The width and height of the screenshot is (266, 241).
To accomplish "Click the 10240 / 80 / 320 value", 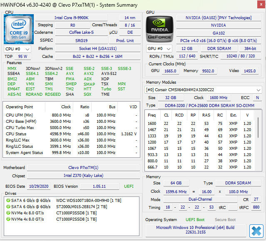I will pos(241,56).
